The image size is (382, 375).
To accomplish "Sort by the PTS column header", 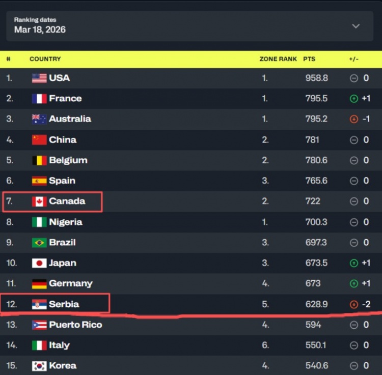I will coord(309,59).
